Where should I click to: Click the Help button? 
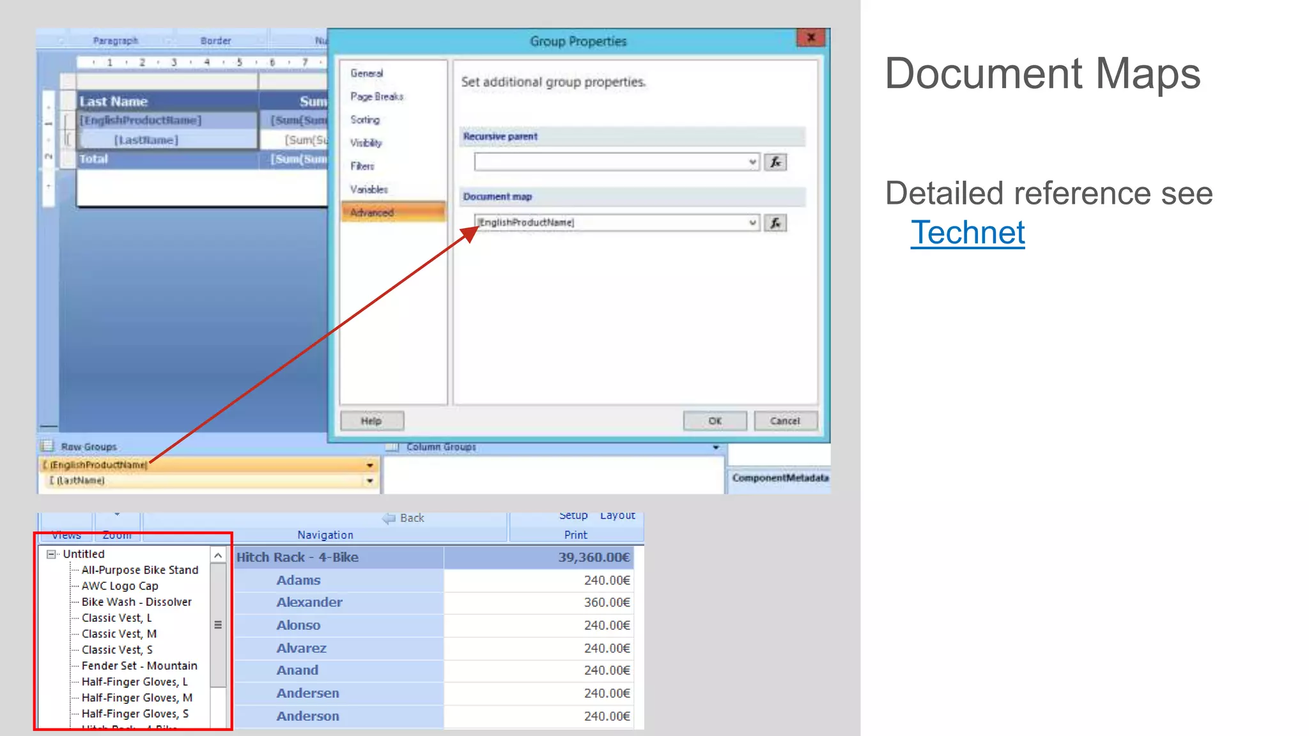pyautogui.click(x=372, y=421)
